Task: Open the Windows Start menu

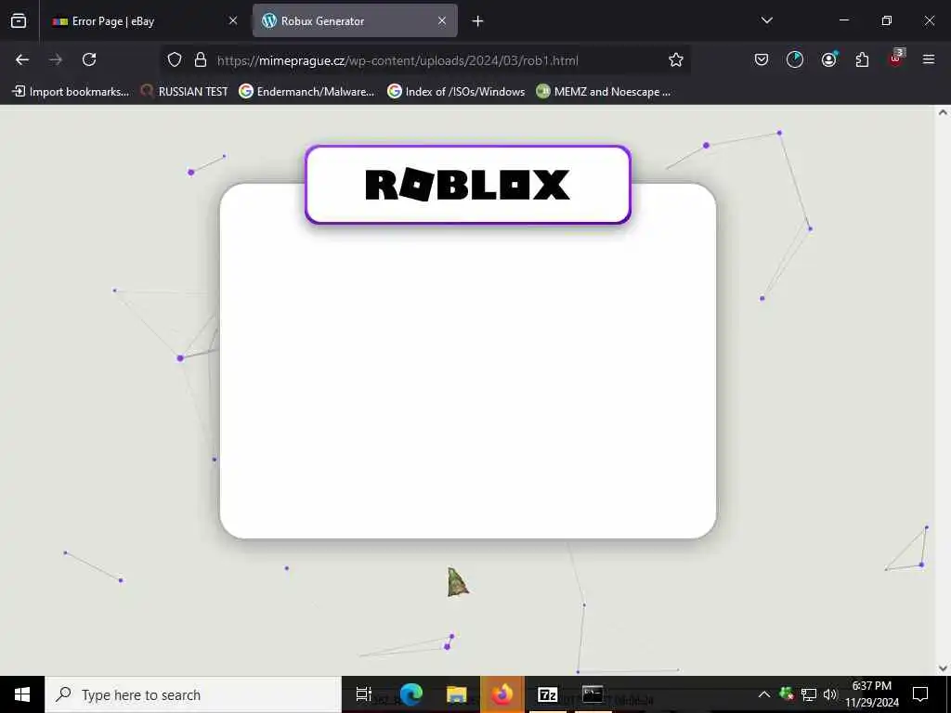Action: tap(22, 694)
